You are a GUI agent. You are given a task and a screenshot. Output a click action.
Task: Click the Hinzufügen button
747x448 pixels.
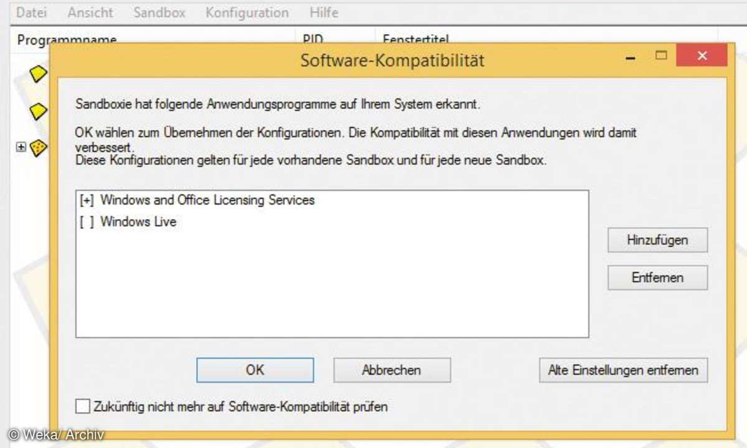click(657, 240)
